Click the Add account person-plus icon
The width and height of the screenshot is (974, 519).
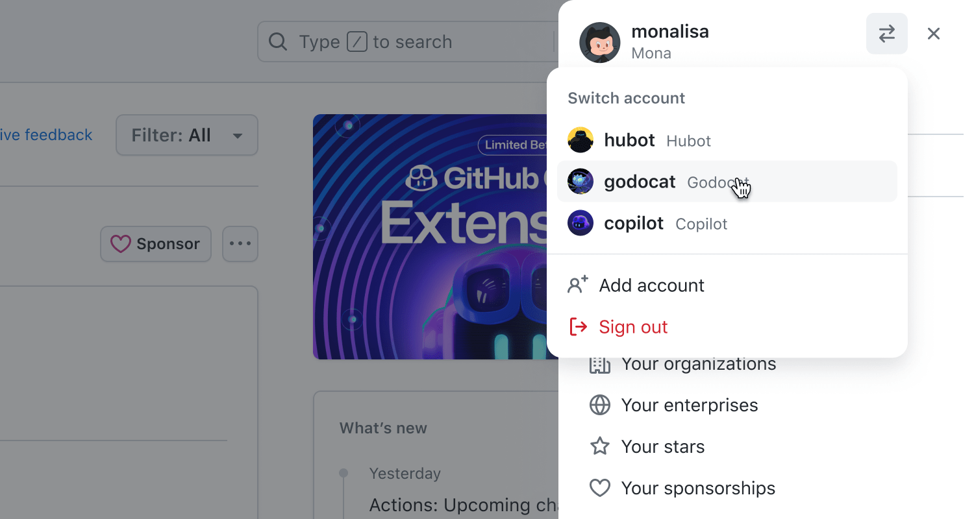[578, 285]
